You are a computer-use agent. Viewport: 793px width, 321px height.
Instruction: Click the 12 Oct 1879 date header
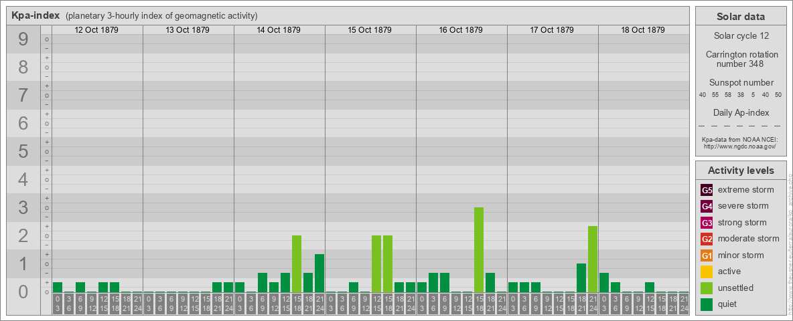click(x=96, y=30)
